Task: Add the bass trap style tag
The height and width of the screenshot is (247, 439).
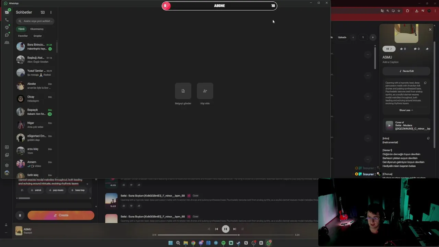Action: point(78,190)
